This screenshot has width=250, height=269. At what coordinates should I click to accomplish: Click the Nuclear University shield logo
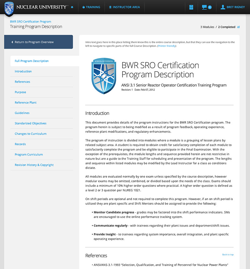pos(9,9)
